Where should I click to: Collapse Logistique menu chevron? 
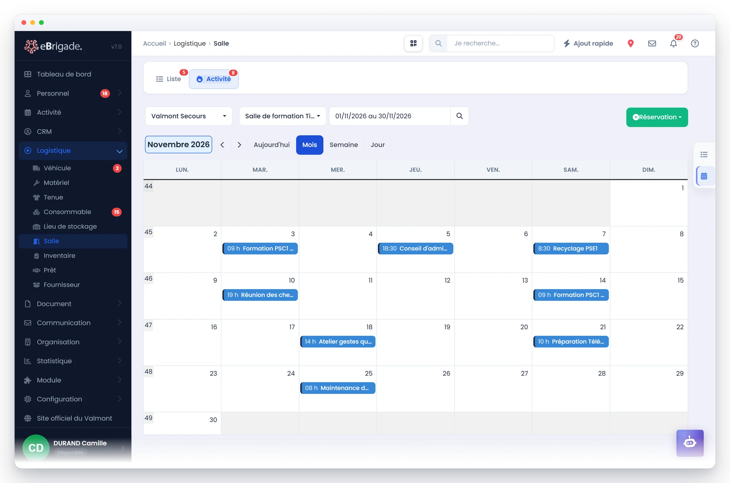119,151
